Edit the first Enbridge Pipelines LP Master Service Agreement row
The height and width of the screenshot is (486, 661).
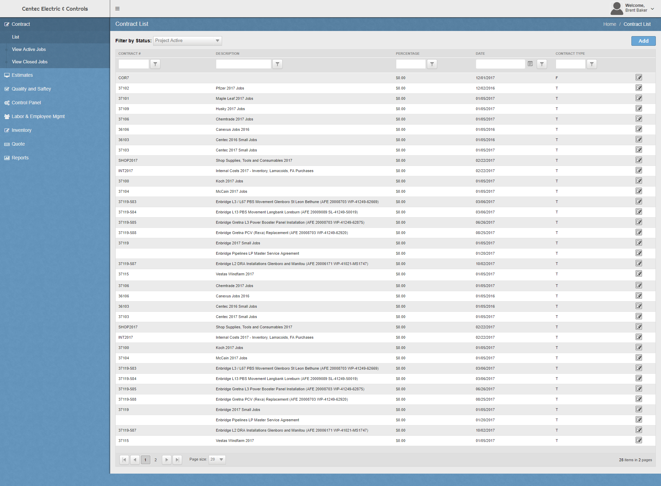tap(639, 253)
